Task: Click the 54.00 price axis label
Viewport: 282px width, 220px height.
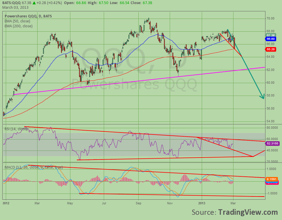Action: [270, 121]
